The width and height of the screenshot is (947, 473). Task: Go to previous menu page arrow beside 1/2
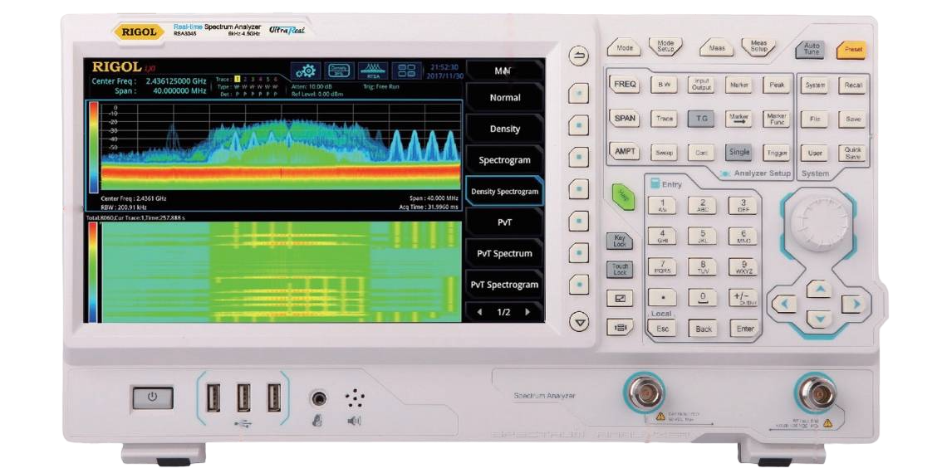[479, 312]
